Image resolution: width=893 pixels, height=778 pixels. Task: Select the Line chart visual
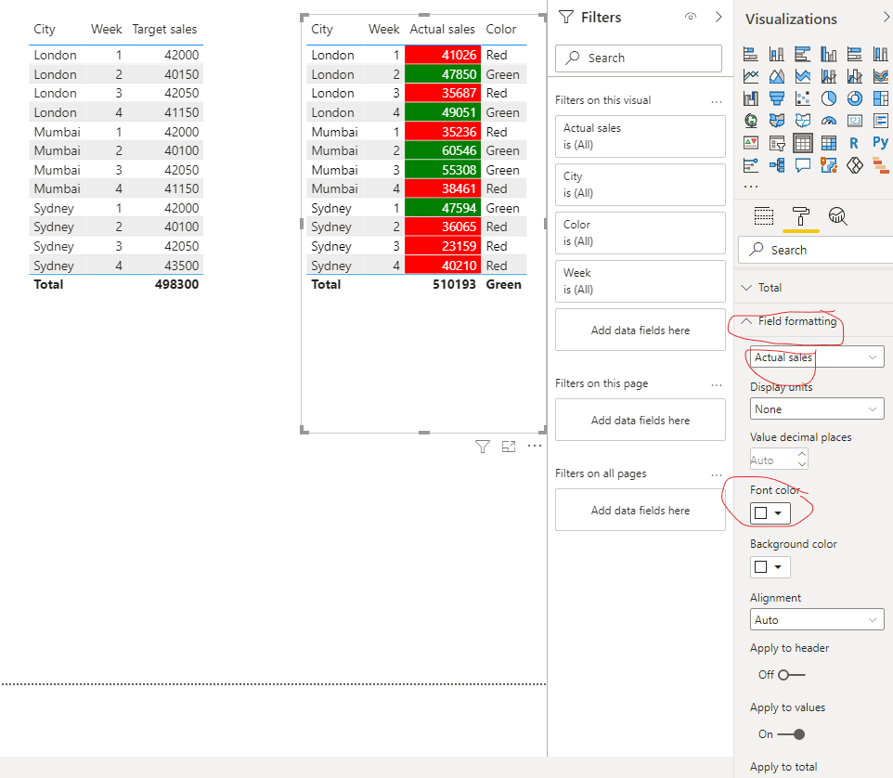click(x=751, y=76)
